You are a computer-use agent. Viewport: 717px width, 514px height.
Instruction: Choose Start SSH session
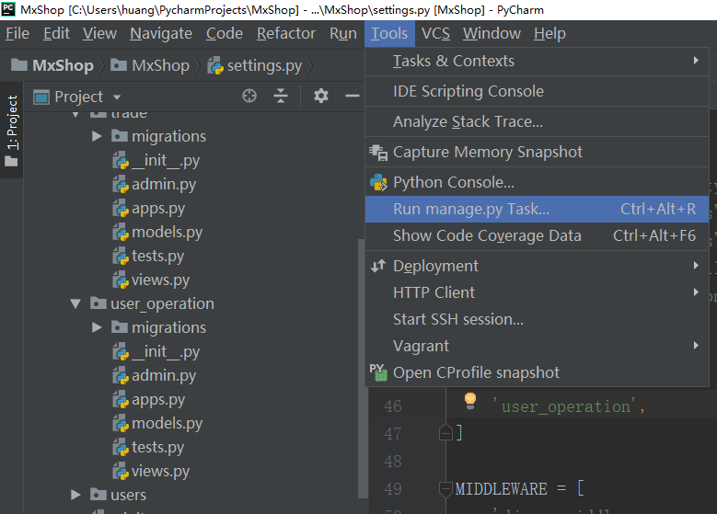[x=537, y=319]
